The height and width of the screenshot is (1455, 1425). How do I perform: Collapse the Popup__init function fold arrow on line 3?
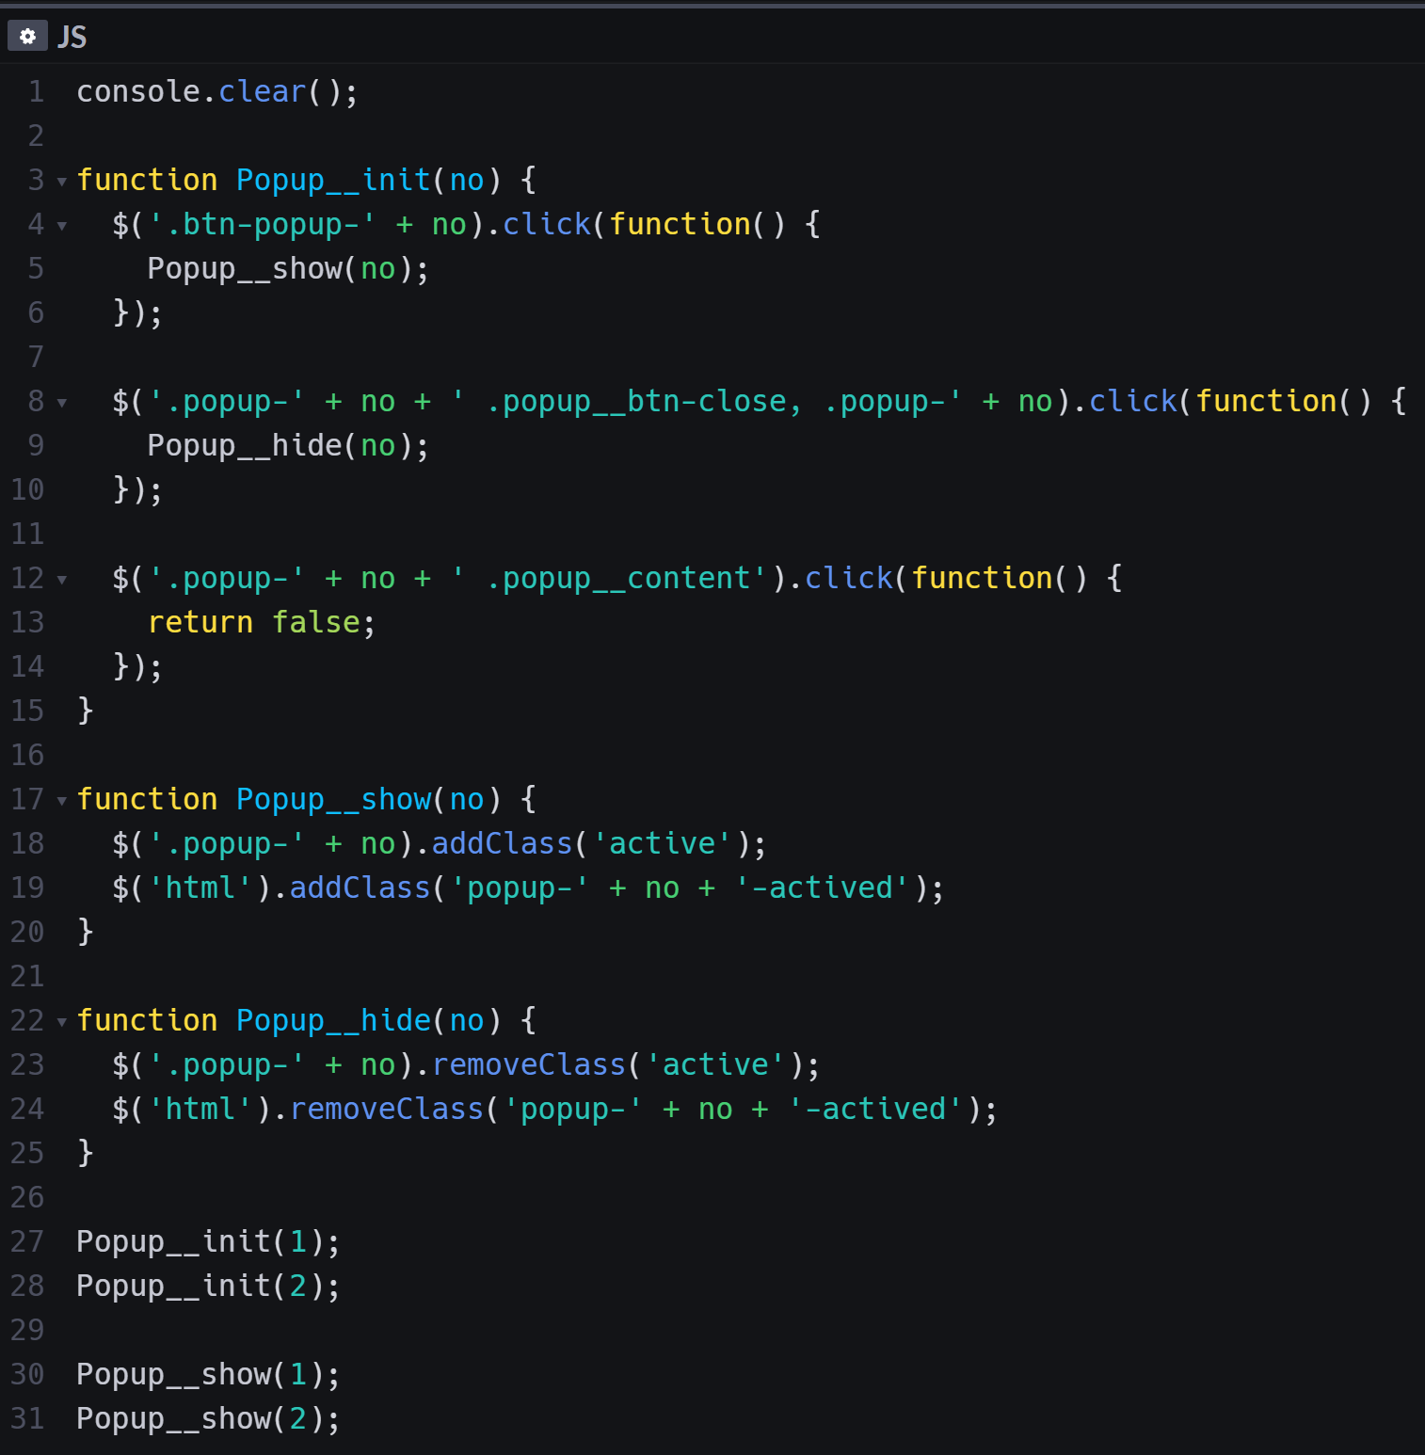click(62, 181)
